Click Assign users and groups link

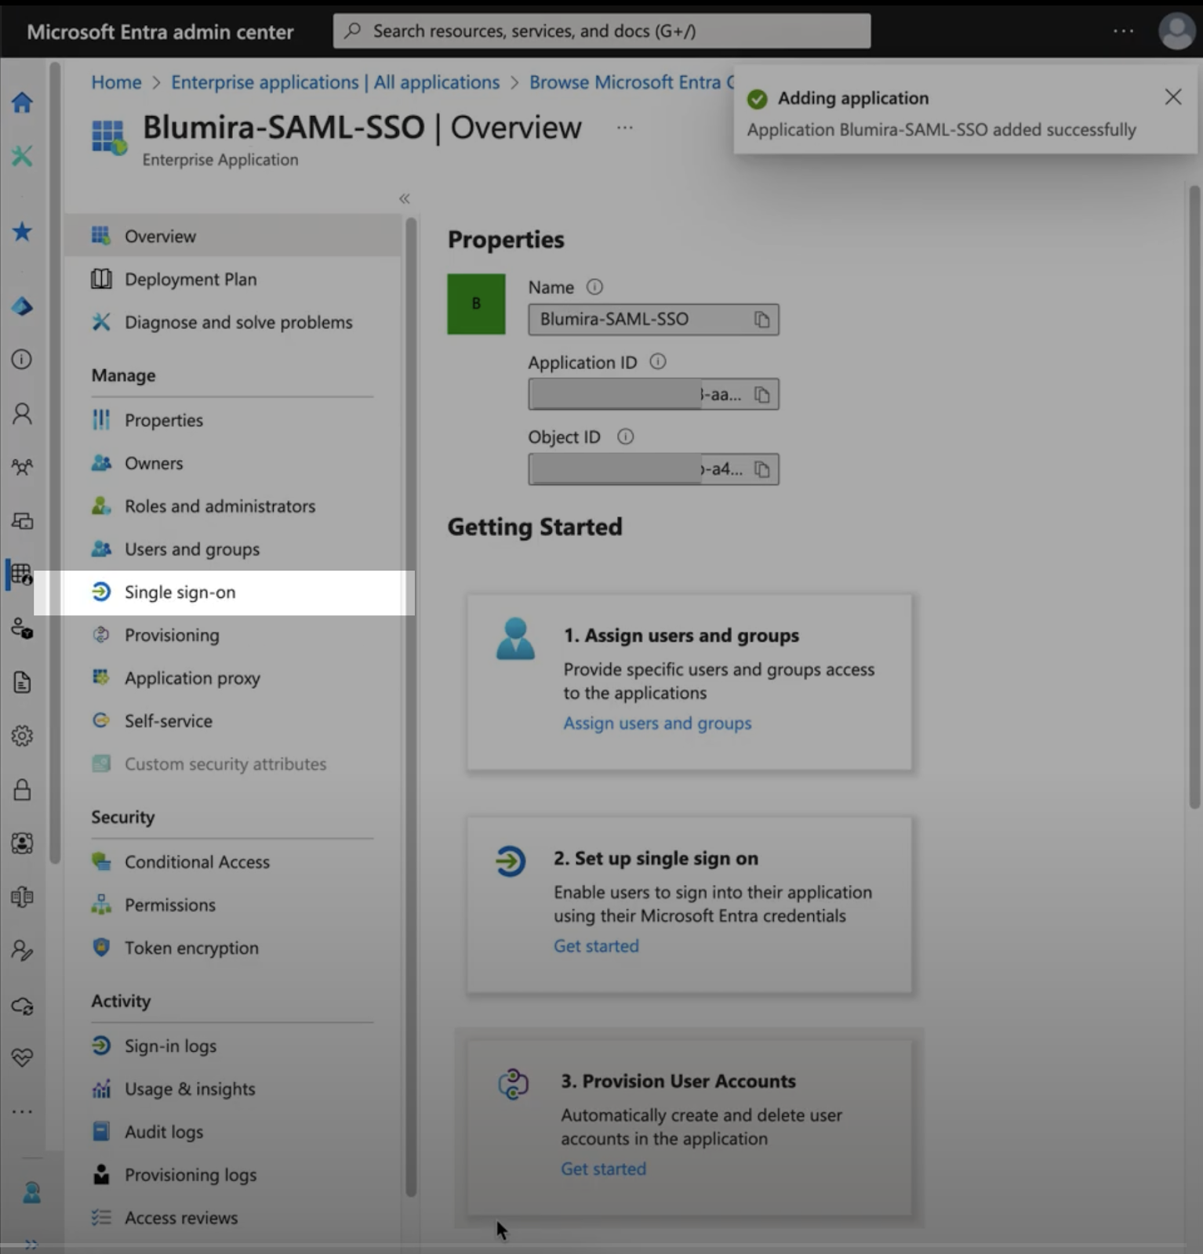657,723
